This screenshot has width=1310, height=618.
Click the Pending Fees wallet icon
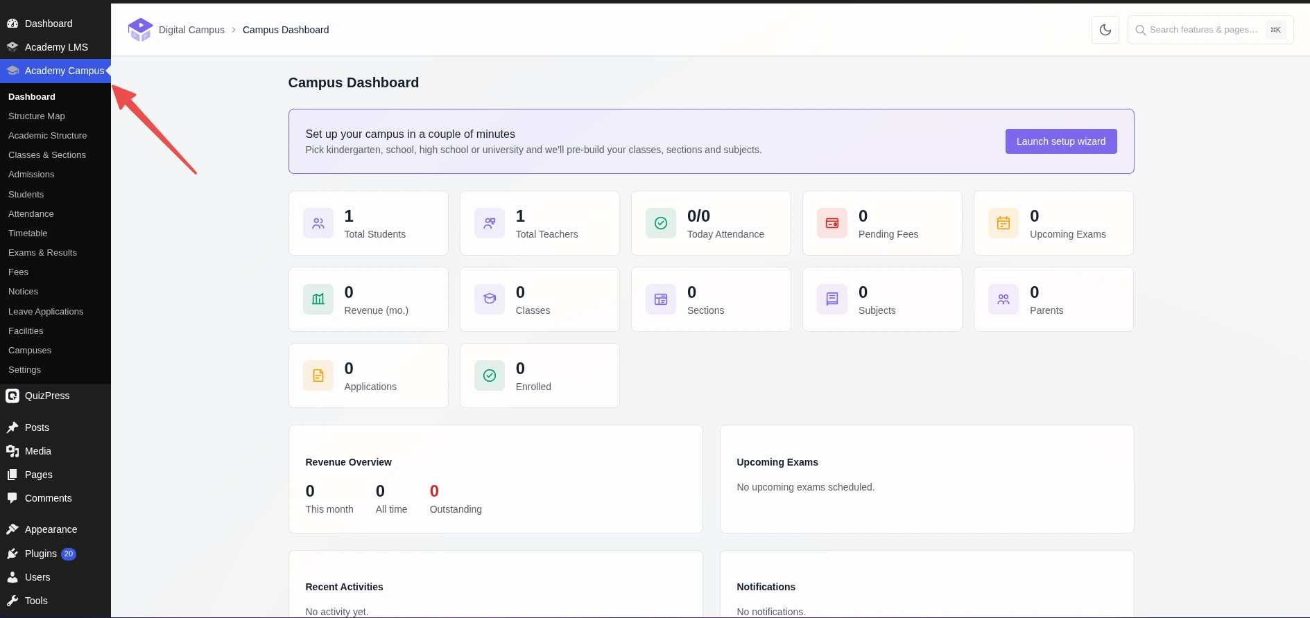(832, 223)
